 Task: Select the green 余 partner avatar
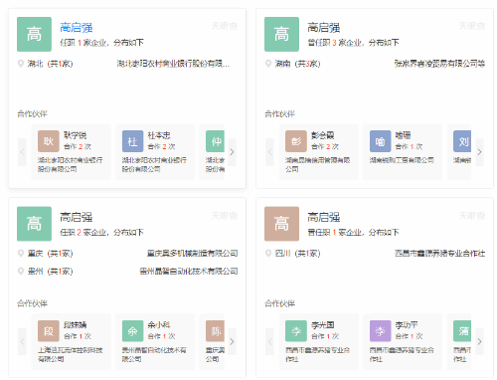point(132,331)
